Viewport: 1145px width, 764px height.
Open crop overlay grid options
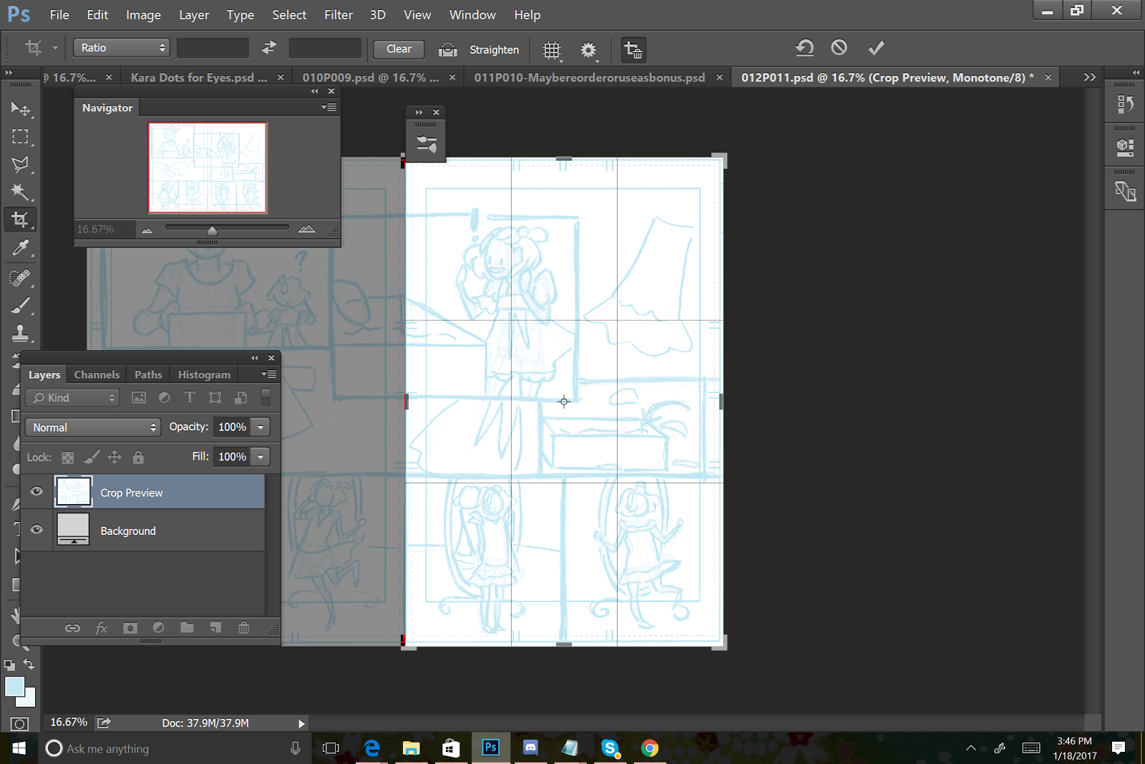[x=552, y=49]
